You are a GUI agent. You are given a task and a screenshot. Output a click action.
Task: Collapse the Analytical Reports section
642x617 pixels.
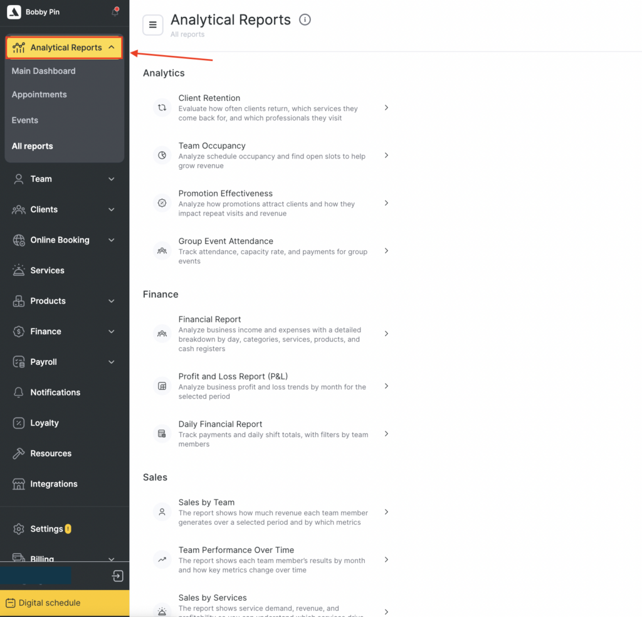pyautogui.click(x=111, y=48)
